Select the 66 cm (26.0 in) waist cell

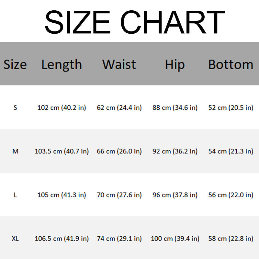click(119, 151)
